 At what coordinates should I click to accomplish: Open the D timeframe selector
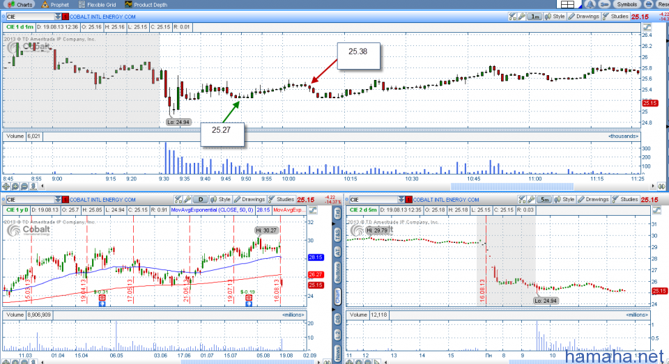[x=200, y=200]
